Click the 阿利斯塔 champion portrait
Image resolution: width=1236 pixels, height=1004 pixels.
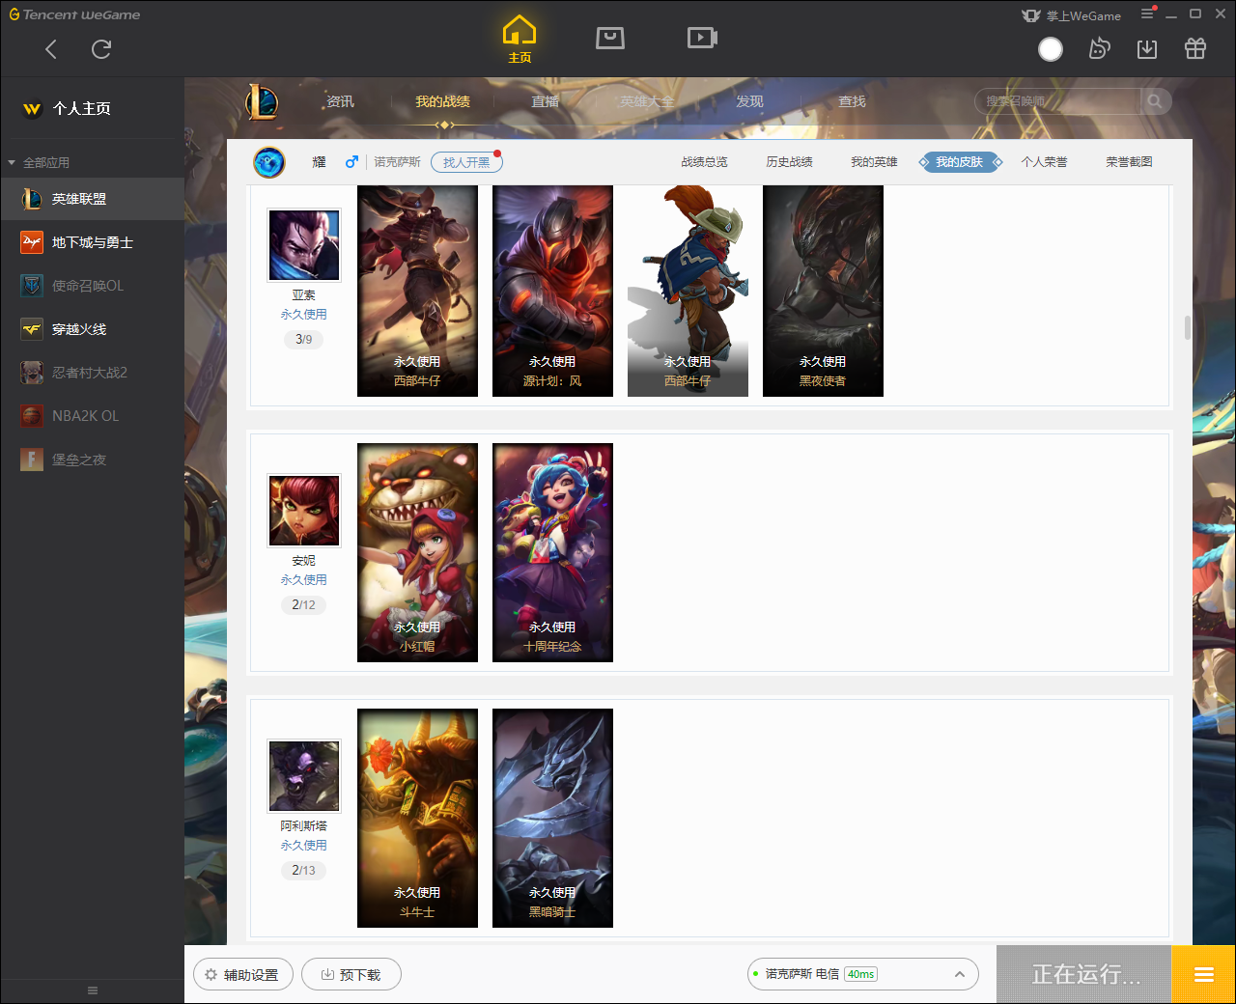click(x=304, y=776)
